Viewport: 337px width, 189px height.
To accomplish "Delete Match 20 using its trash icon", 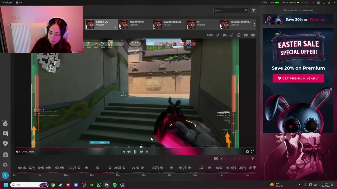I will point(115,27).
